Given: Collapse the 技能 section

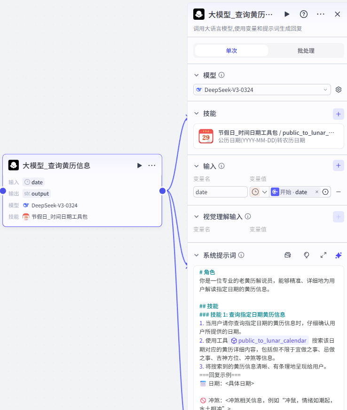Looking at the screenshot, I should pyautogui.click(x=197, y=114).
